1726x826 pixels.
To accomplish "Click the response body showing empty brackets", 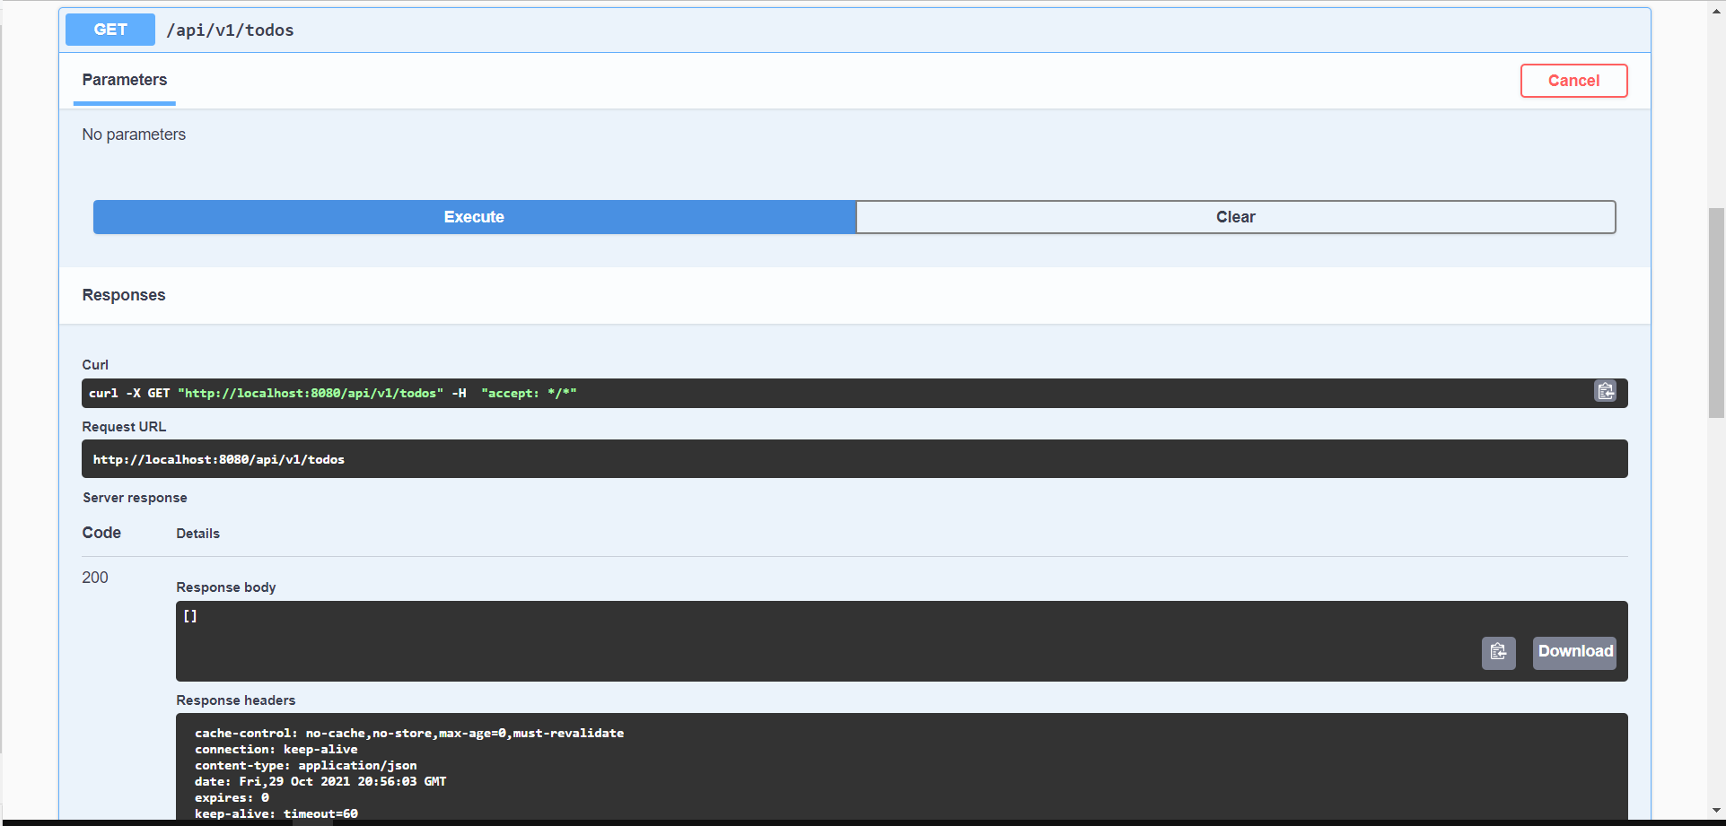I will tap(189, 615).
